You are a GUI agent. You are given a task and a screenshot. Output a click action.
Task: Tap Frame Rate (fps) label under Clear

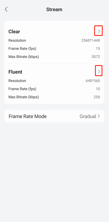(x=22, y=49)
